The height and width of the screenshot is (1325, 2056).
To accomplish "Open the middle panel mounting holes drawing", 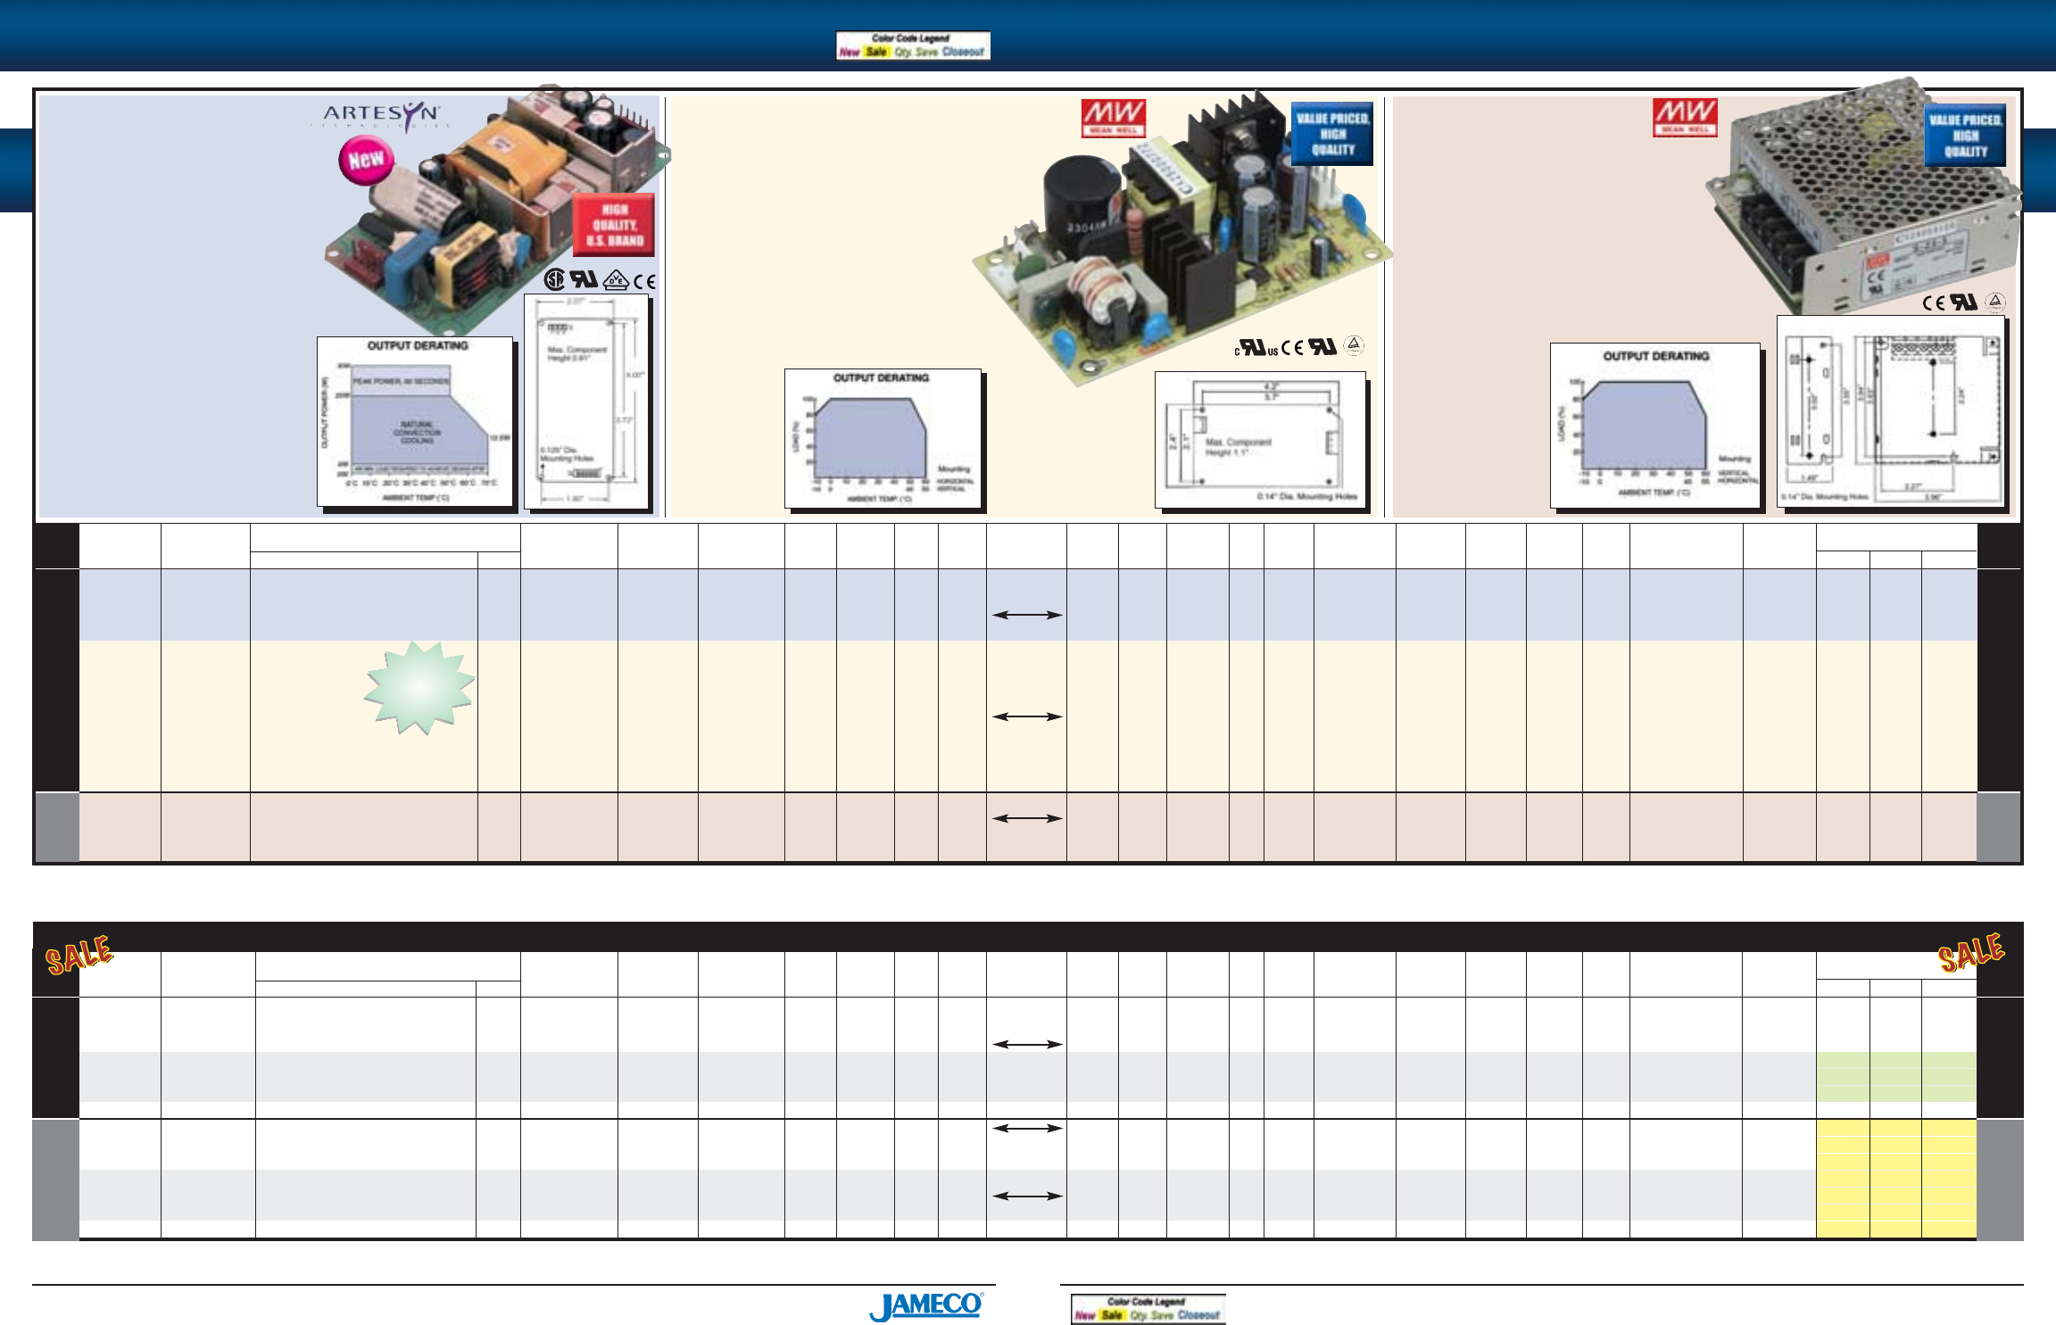I will pyautogui.click(x=1260, y=440).
